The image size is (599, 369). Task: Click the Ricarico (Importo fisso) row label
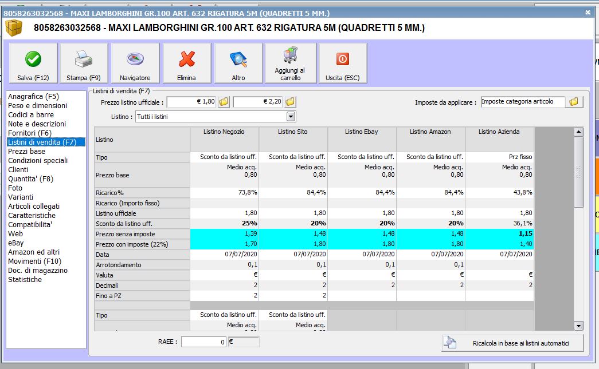point(142,203)
